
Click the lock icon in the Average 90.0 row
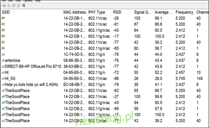[x=3, y=30]
